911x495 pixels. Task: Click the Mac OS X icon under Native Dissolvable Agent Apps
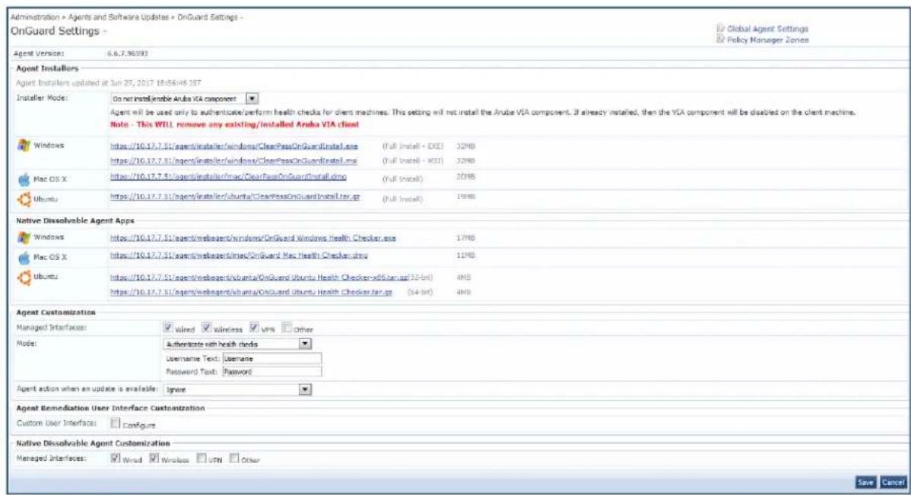coord(24,257)
